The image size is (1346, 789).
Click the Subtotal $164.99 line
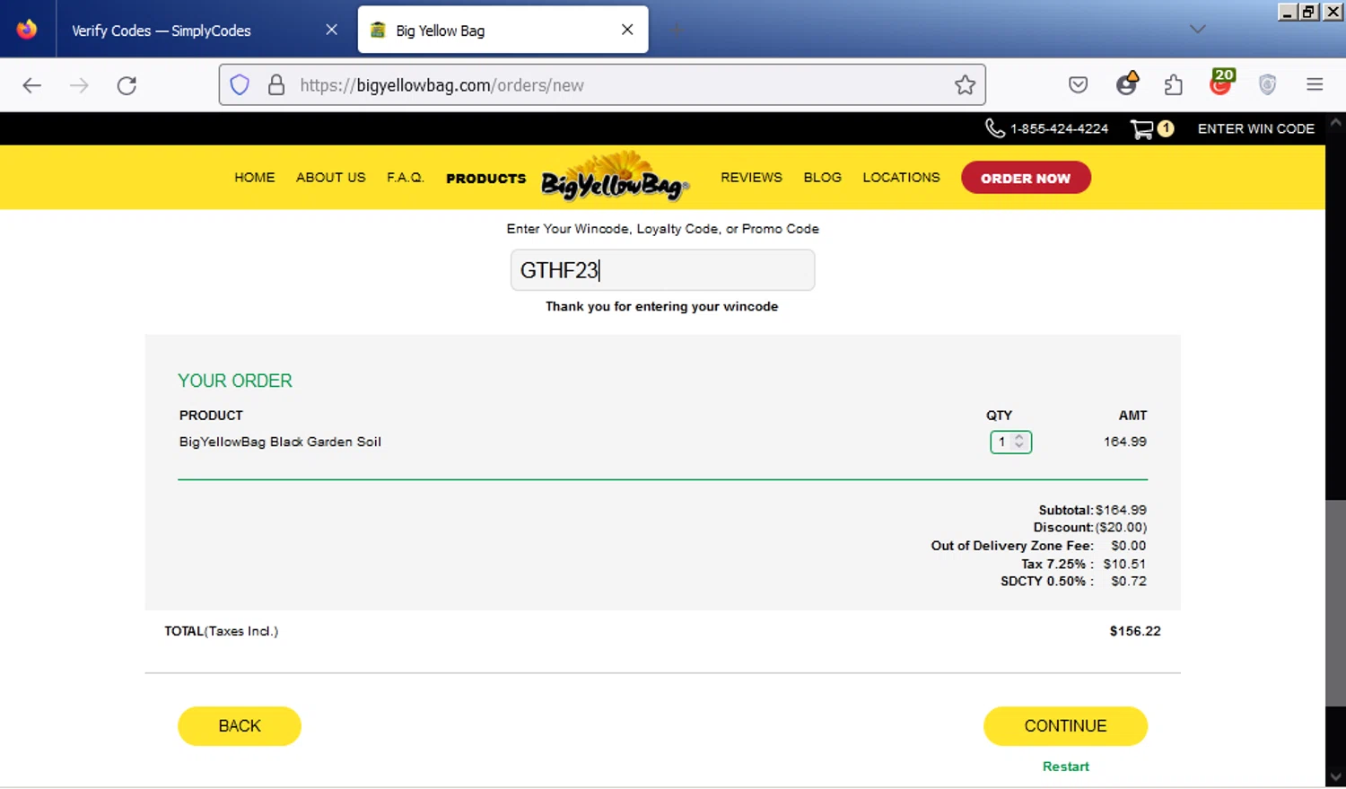[1092, 510]
